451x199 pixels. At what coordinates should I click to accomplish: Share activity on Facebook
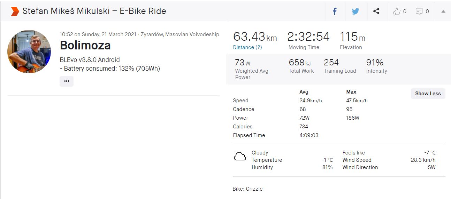click(x=335, y=11)
